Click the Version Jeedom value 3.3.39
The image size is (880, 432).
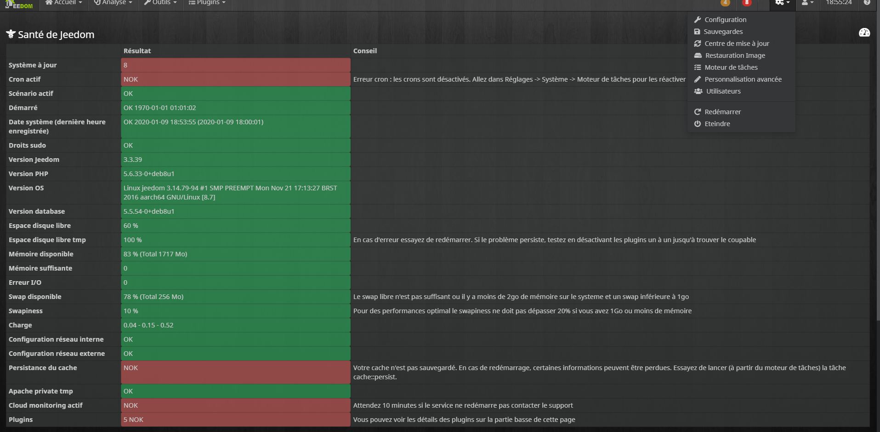236,160
